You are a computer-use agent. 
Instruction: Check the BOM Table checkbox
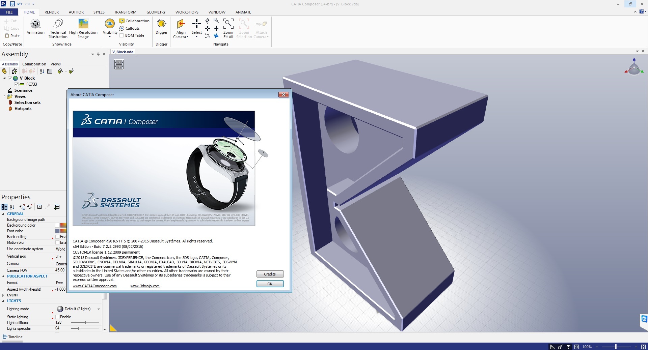click(122, 35)
